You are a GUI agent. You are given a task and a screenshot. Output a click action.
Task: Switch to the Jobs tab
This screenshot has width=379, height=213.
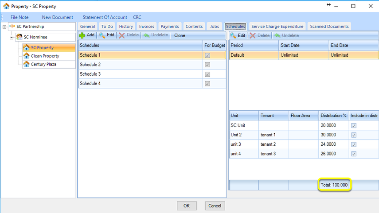coord(215,26)
